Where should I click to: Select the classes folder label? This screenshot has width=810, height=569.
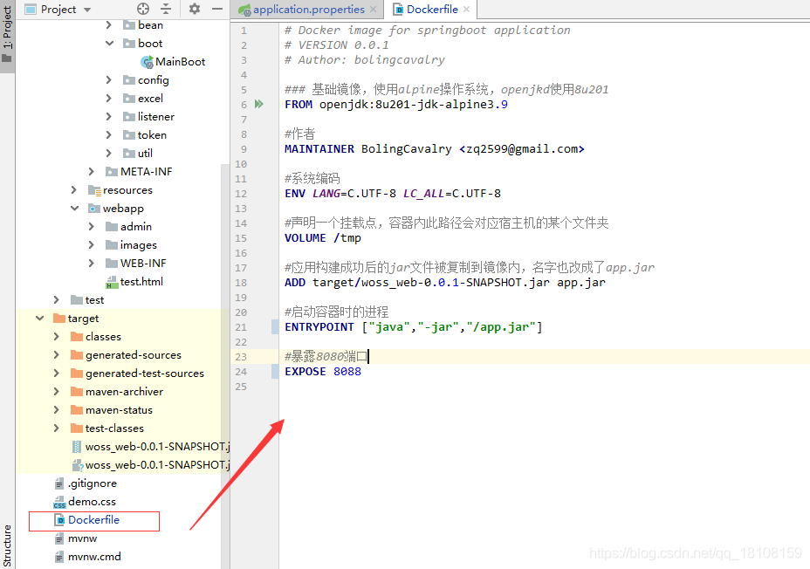(x=103, y=337)
